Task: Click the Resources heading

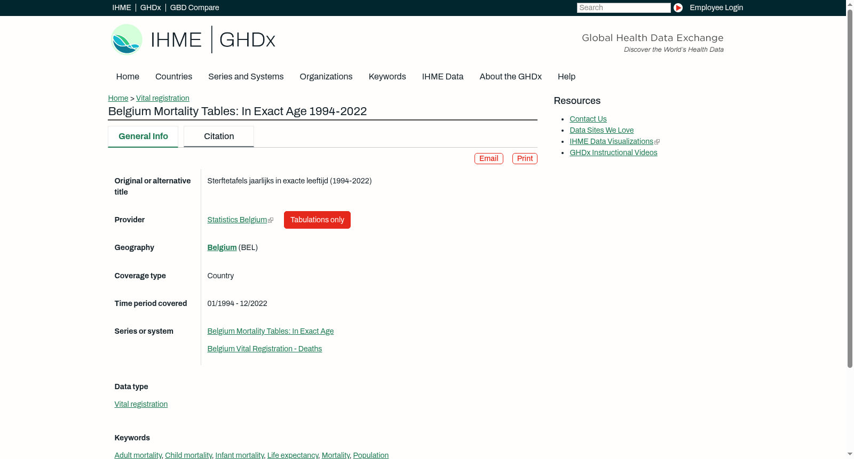Action: click(577, 101)
